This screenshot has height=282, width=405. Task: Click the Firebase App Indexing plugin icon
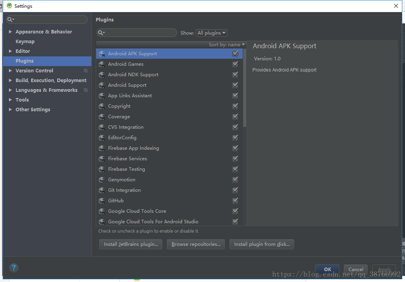[102, 148]
